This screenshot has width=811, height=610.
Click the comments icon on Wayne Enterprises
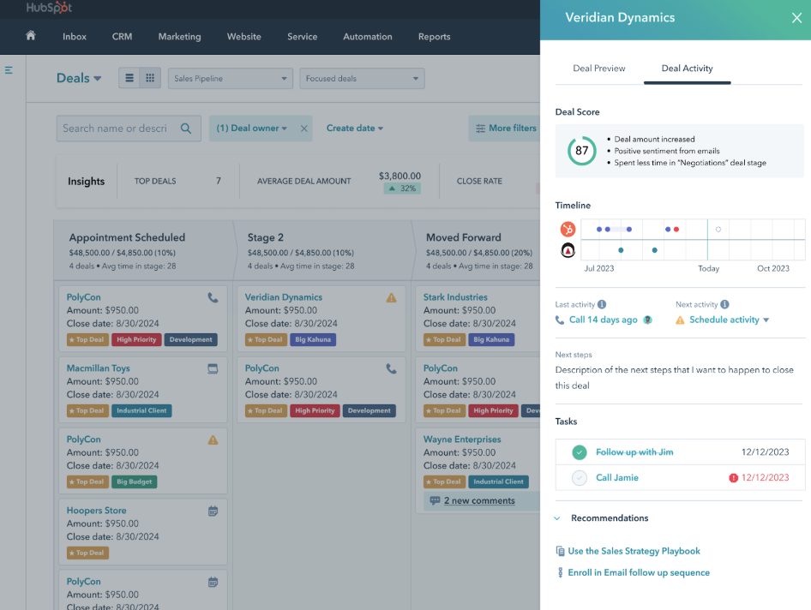435,500
